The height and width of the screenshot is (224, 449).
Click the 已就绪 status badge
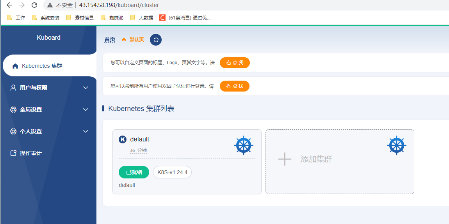coord(134,172)
